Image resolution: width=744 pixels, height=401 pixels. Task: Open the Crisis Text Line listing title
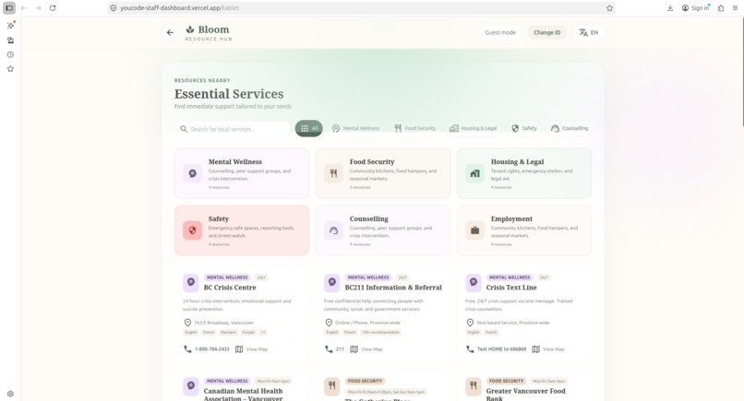(511, 288)
